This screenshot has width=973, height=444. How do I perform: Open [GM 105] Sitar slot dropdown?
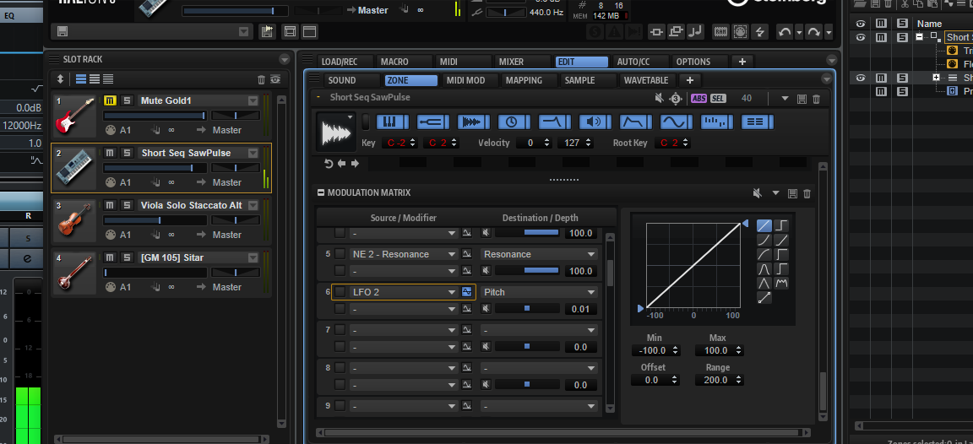click(x=253, y=257)
